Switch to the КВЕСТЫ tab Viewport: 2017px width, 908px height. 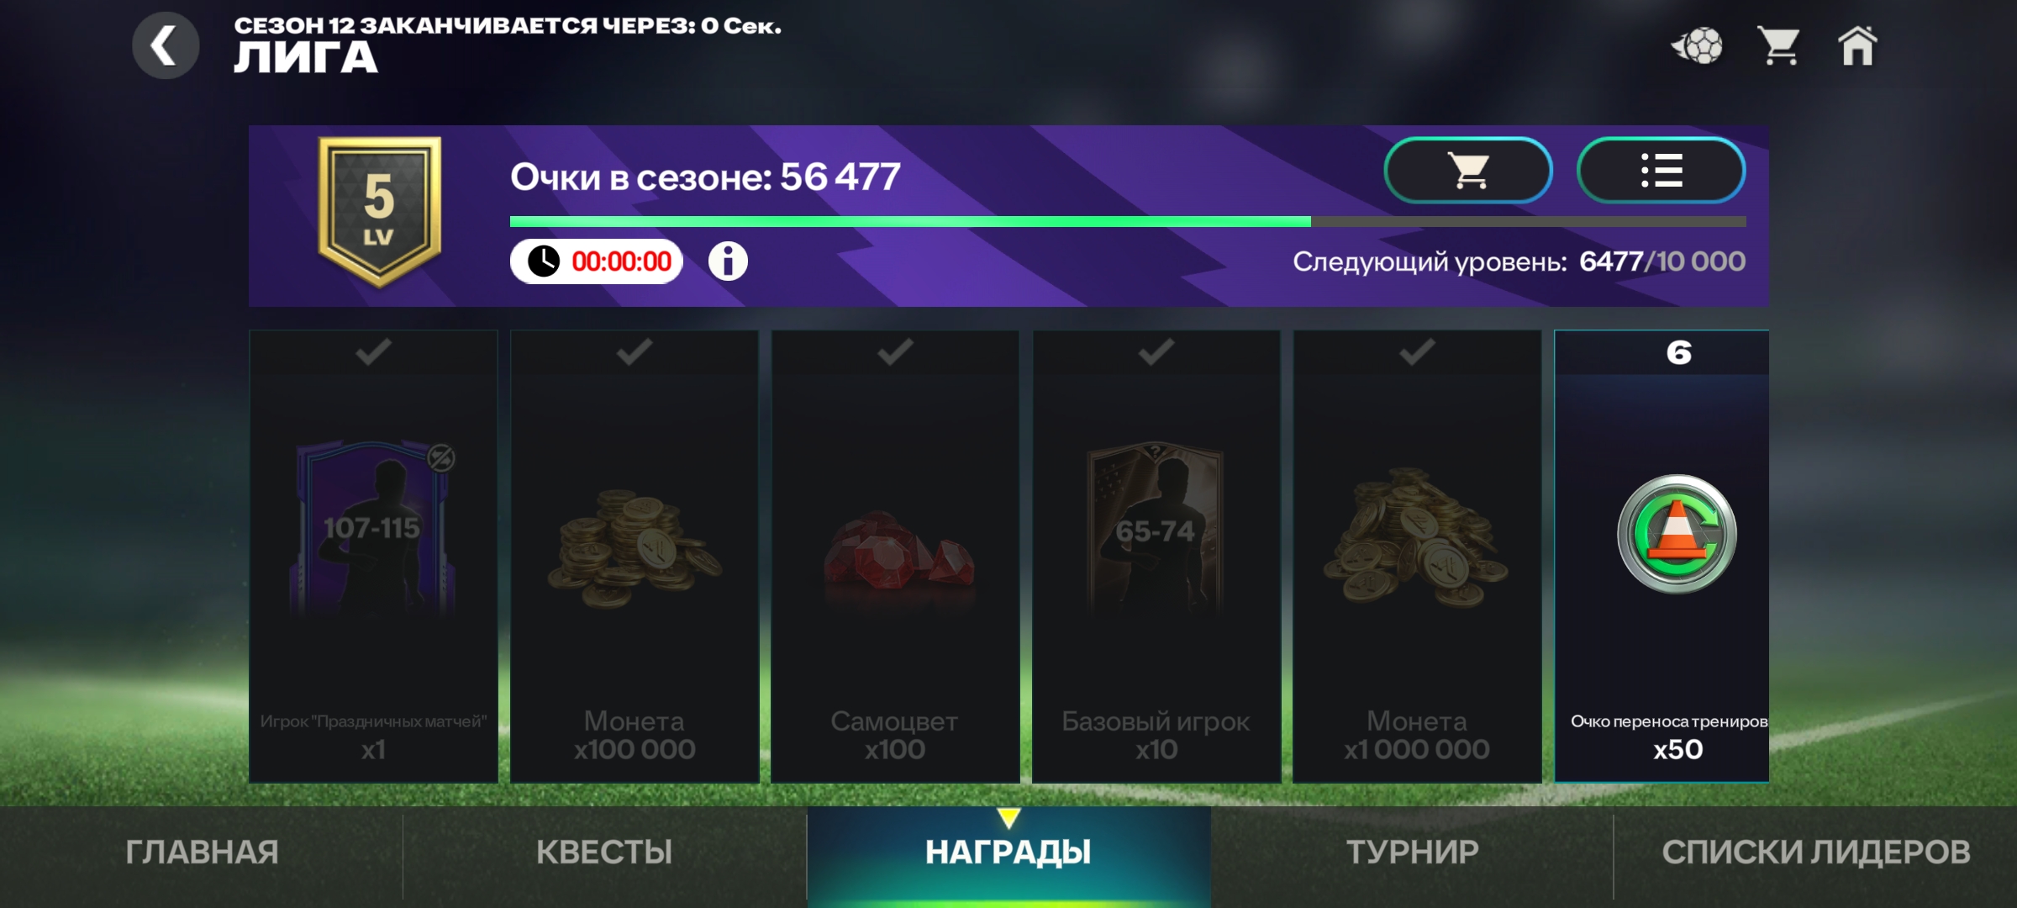[x=604, y=853]
